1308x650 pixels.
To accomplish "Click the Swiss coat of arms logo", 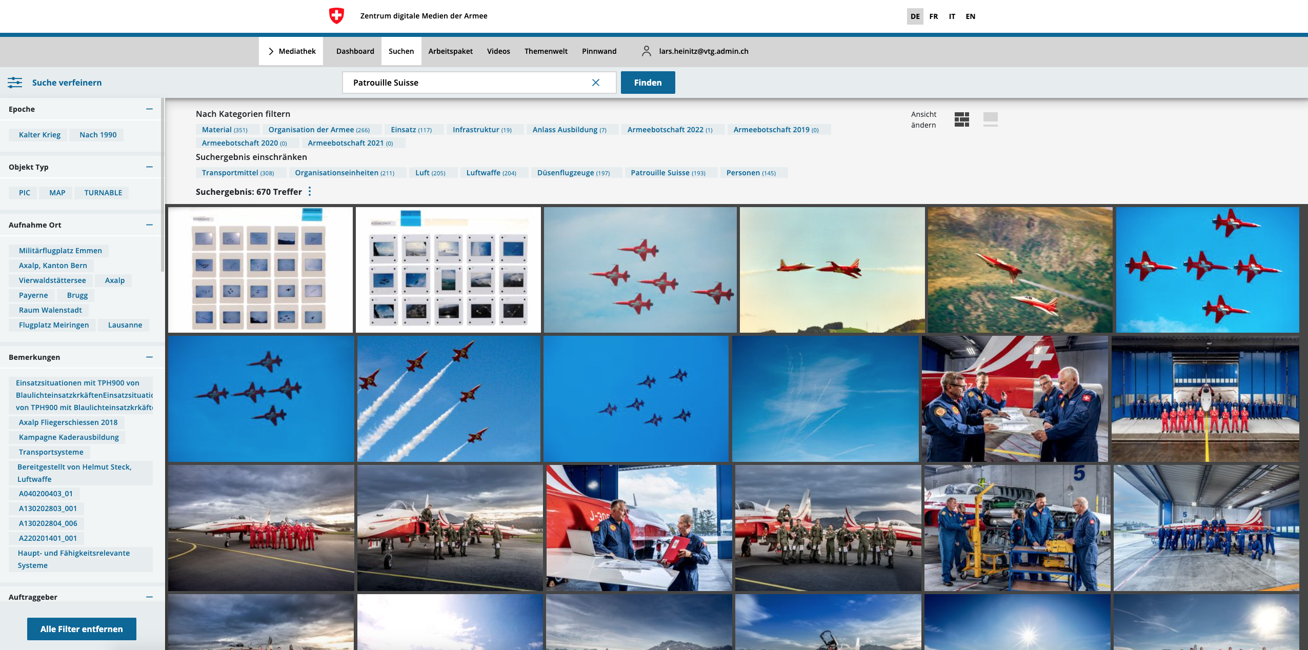I will click(336, 16).
